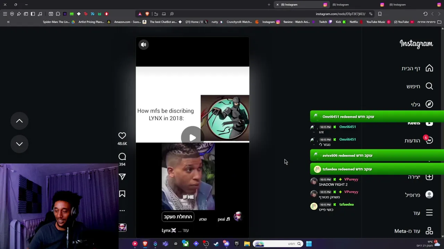
Task: Click VPureyy's 'SHADOW FIGHT 2' chat message
Action: [333, 185]
